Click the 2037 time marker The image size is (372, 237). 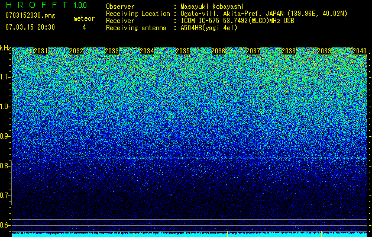tap(253, 51)
